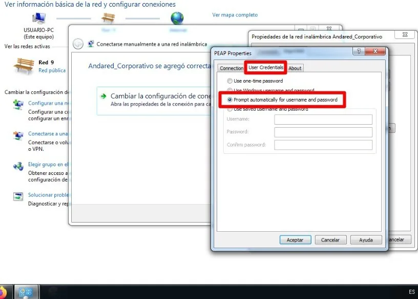This screenshot has height=299, width=418.
Task: Click Aceptar in PEAP Properties
Action: (295, 240)
